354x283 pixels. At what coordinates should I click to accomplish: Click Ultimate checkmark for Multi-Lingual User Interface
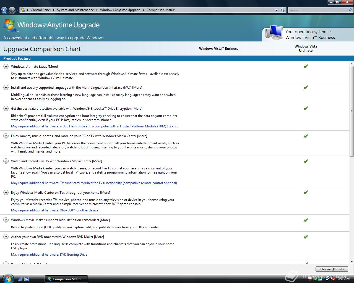(306, 87)
